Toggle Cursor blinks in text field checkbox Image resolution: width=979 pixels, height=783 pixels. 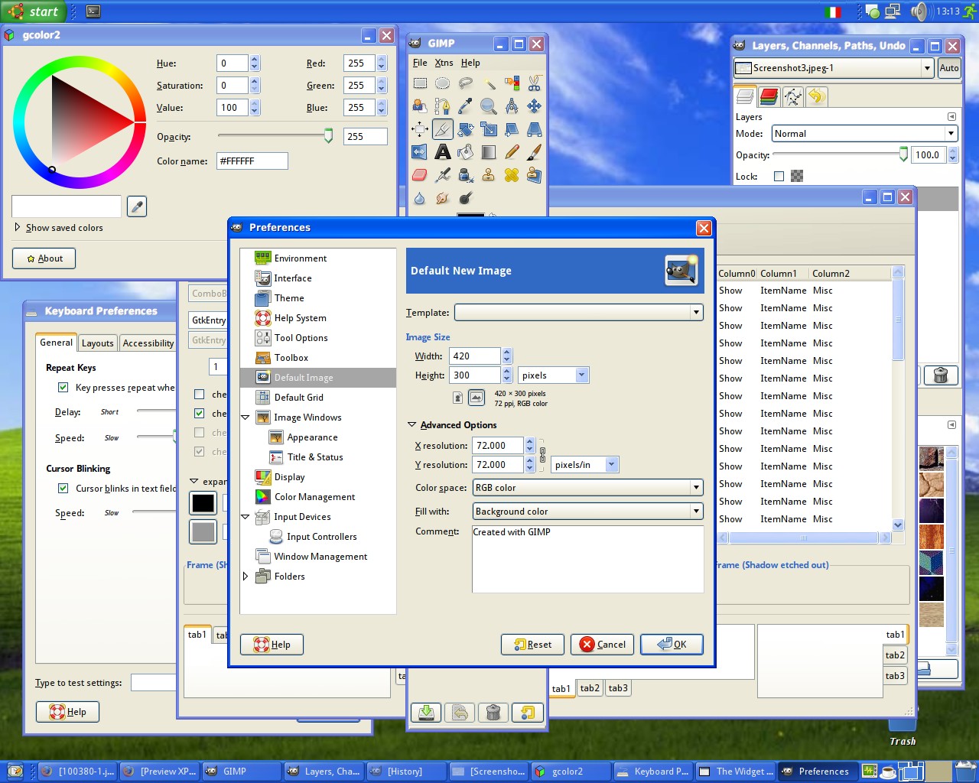63,489
